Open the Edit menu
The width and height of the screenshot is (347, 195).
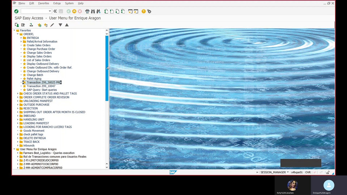point(32,3)
